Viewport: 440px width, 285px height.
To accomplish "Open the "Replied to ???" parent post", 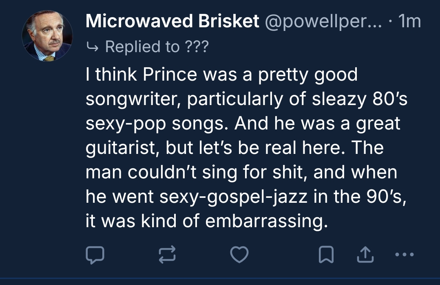I will tap(157, 47).
